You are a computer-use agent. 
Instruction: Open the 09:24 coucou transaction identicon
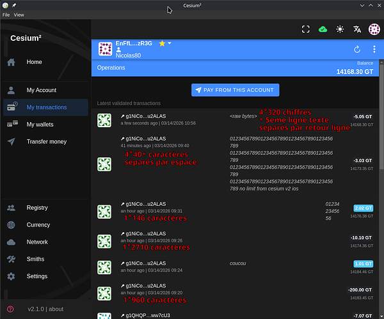coord(104,267)
